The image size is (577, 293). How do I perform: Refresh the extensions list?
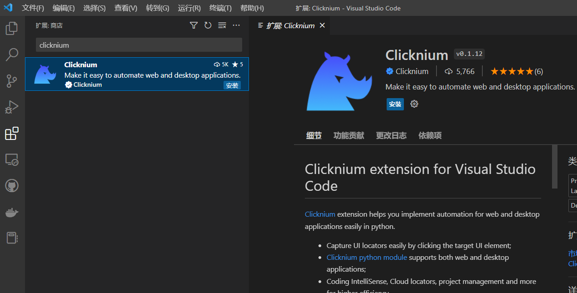[208, 25]
